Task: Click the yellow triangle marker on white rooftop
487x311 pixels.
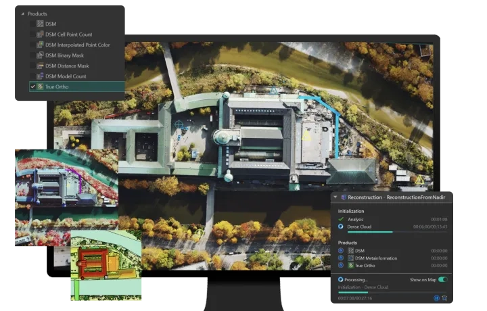Action: (306, 136)
